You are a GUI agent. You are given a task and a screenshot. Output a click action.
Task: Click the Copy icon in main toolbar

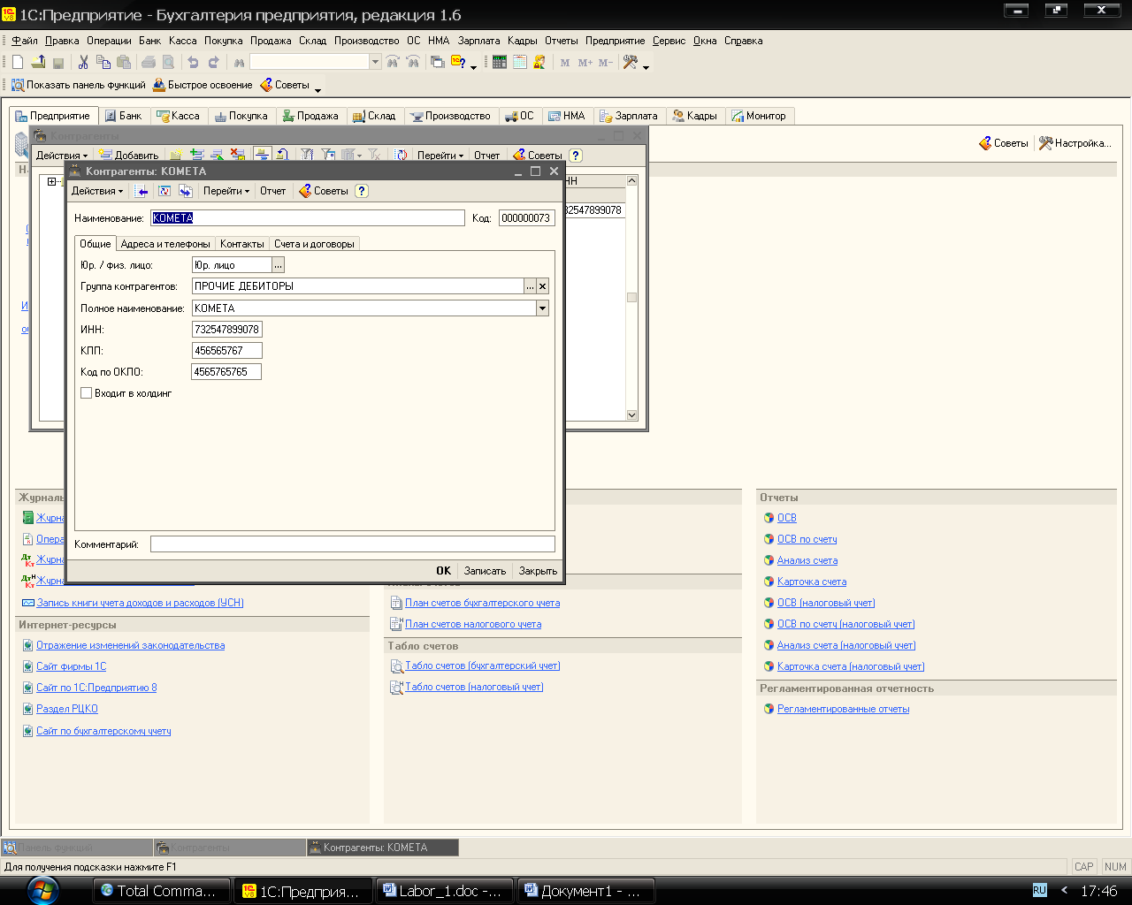(x=103, y=62)
